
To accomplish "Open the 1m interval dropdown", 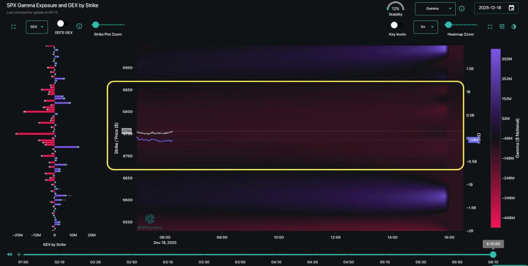I will 425,27.
